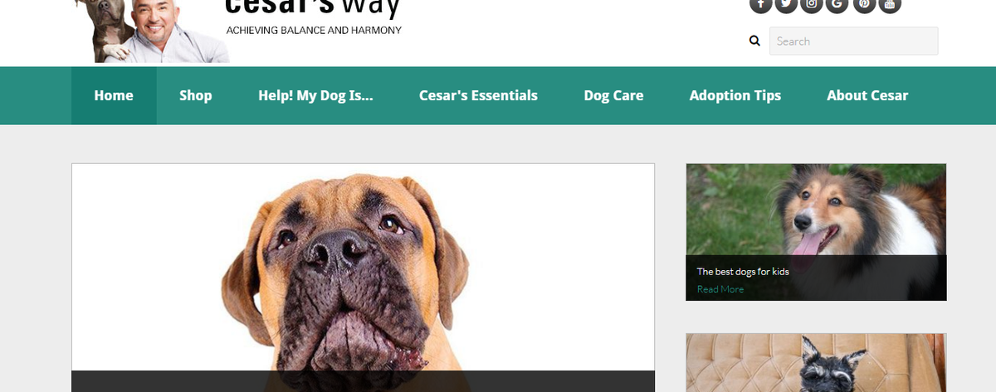Open the Adoption Tips menu item
The width and height of the screenshot is (996, 392).
[735, 95]
